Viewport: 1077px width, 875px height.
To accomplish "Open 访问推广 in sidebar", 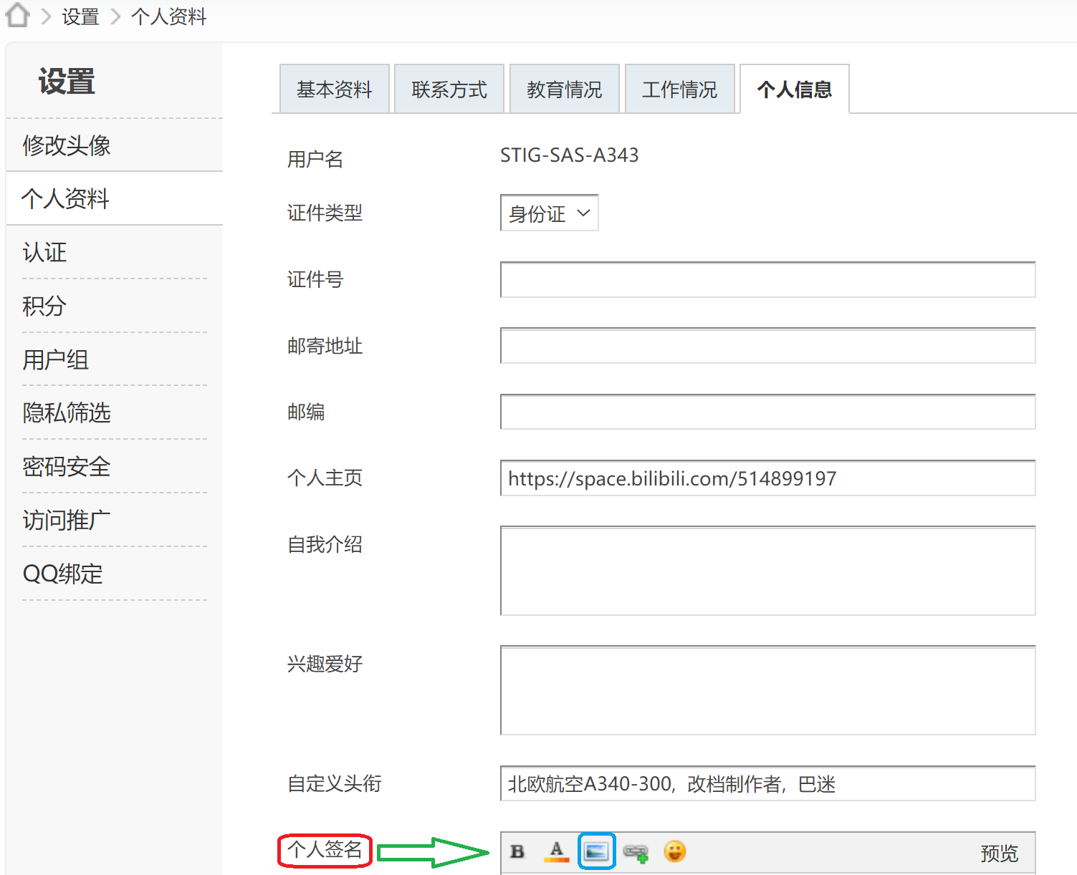I will coord(67,520).
